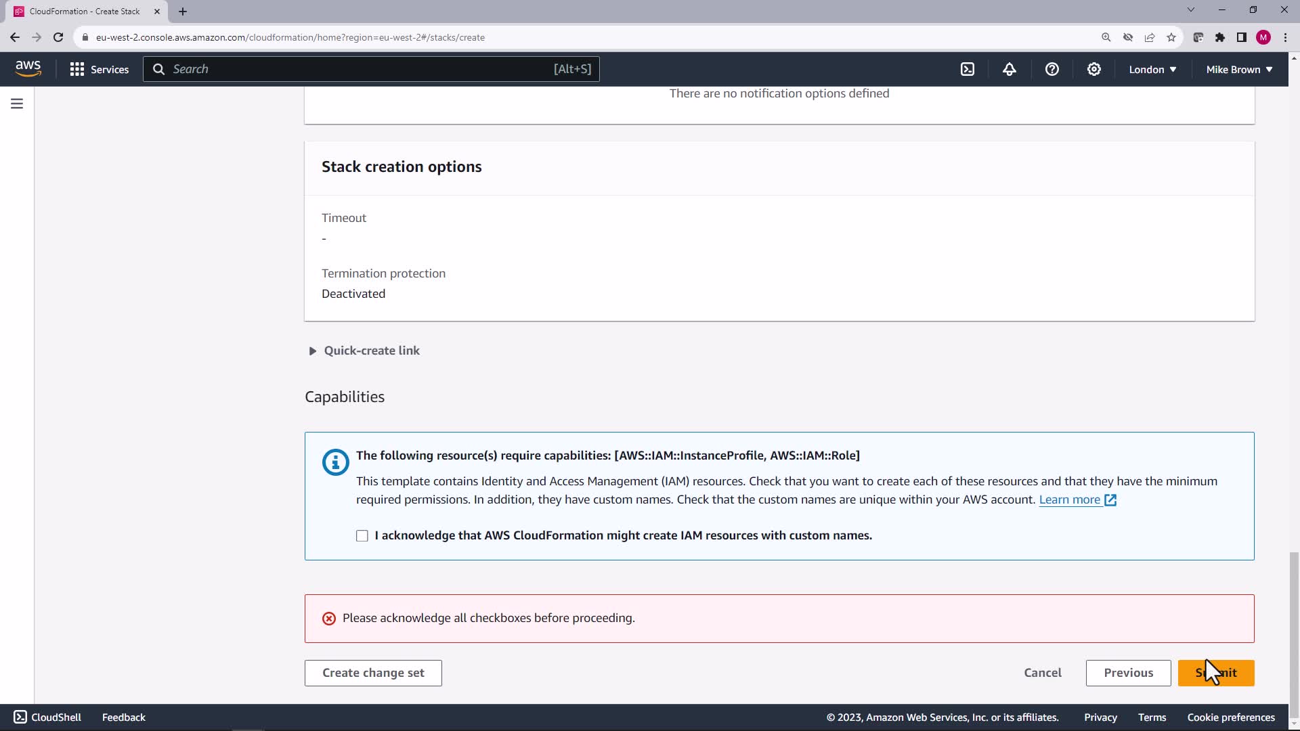The height and width of the screenshot is (731, 1300).
Task: Open the help question mark icon
Action: coord(1052,69)
